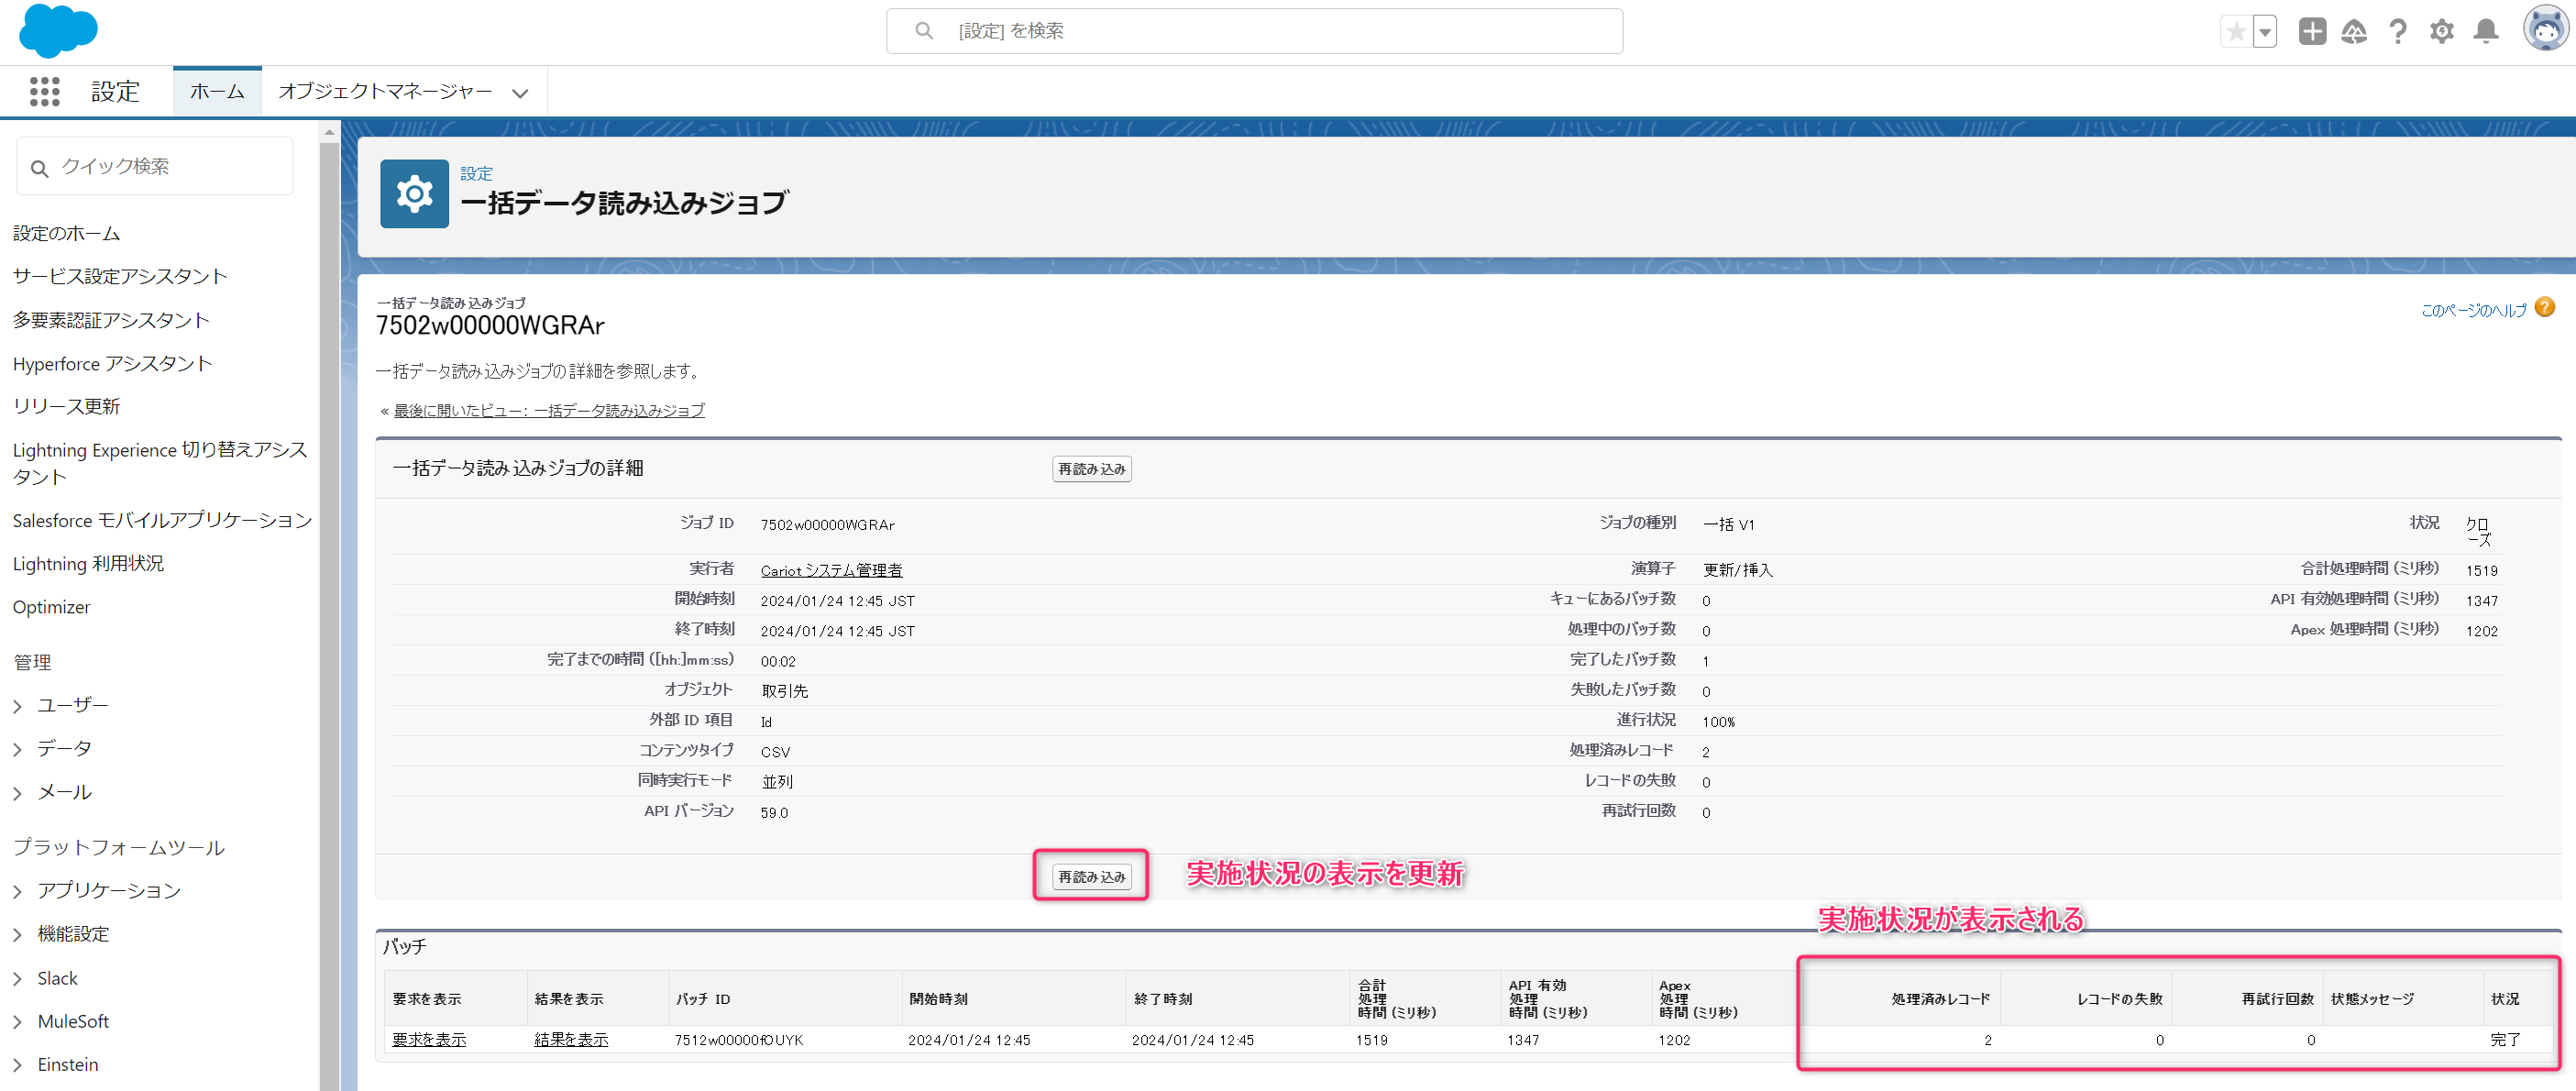2576x1091 pixels.
Task: Expand the アプリケーション tree node
Action: click(x=17, y=891)
